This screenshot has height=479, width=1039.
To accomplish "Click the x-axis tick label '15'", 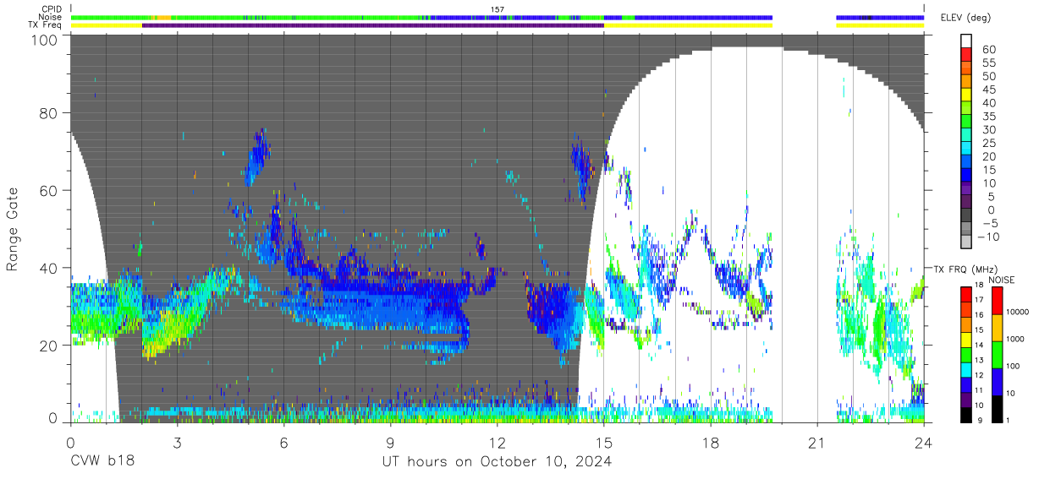I will tap(603, 444).
